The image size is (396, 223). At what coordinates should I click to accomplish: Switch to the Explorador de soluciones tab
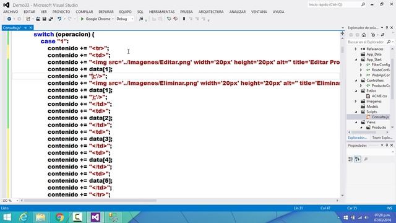[358, 138]
